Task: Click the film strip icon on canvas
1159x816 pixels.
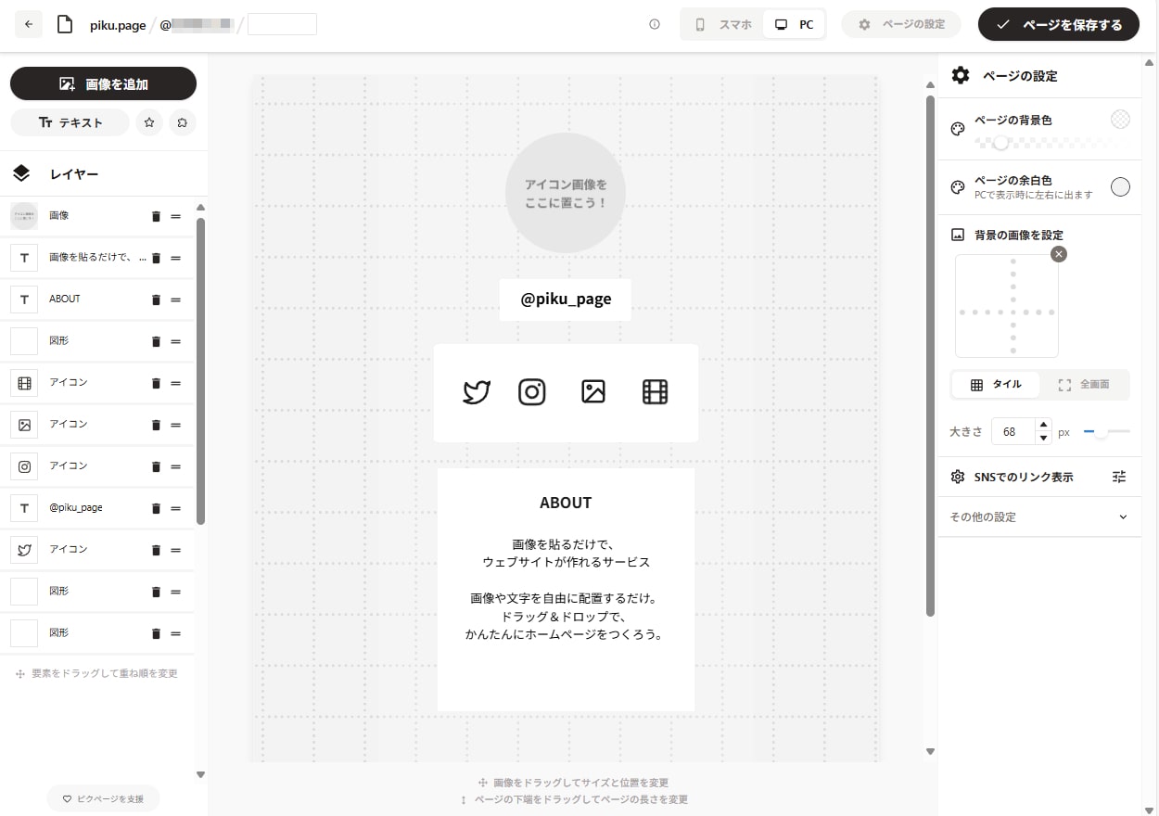Action: point(655,392)
